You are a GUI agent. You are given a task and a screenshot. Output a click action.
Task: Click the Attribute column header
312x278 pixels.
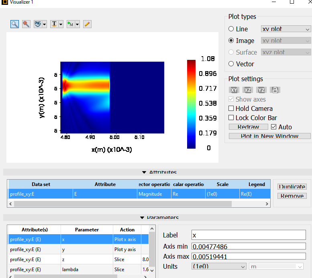pyautogui.click(x=105, y=184)
